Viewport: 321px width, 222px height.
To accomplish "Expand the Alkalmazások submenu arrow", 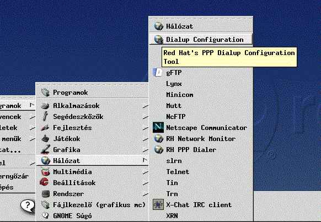I will click(x=146, y=106).
